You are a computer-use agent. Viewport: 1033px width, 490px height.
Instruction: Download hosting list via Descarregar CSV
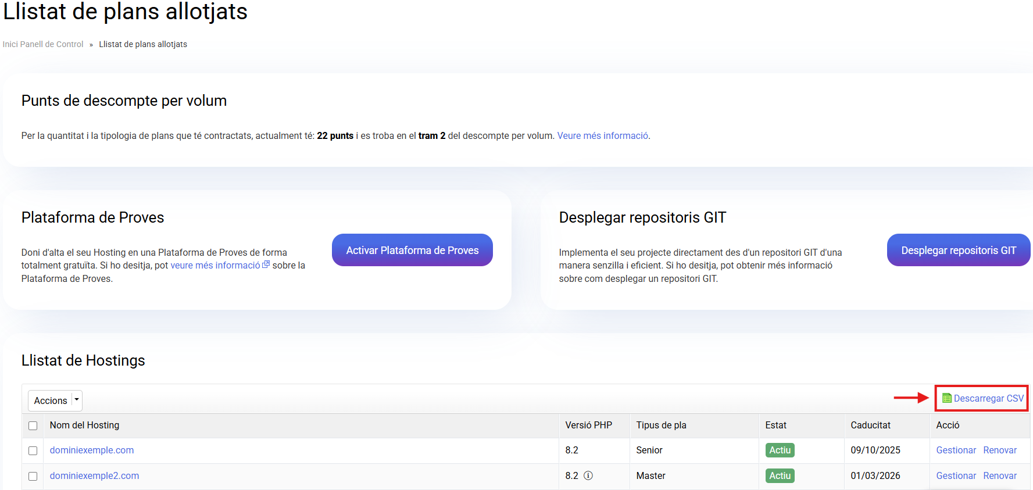click(x=988, y=398)
